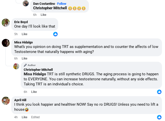Like Christopher Mitchell's TRT reply
The image size is (165, 121).
coord(34,92)
